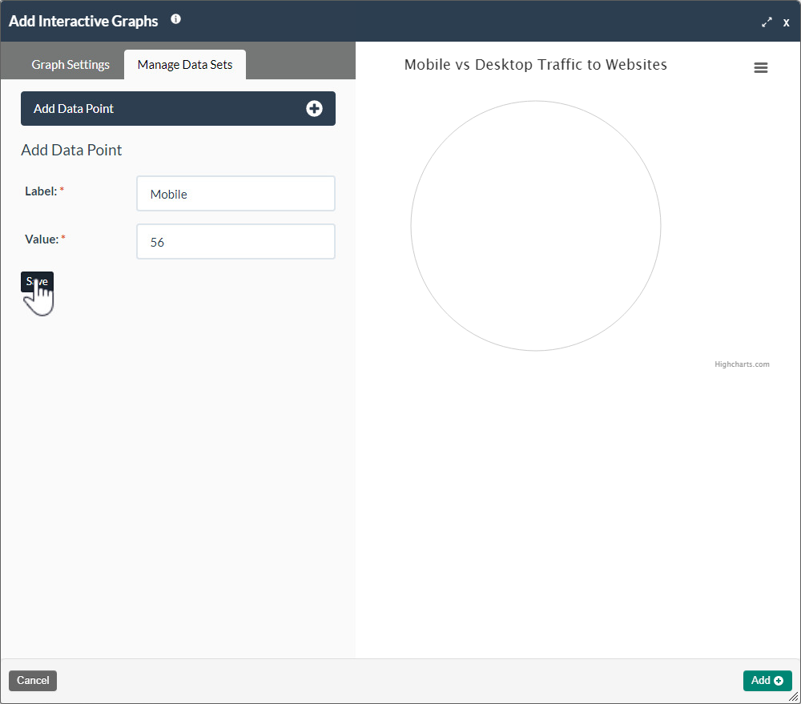Click the Cancel button at the bottom
801x704 pixels.
33,681
